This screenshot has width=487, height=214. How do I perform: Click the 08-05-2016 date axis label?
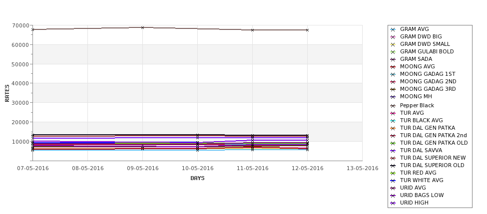87,168
